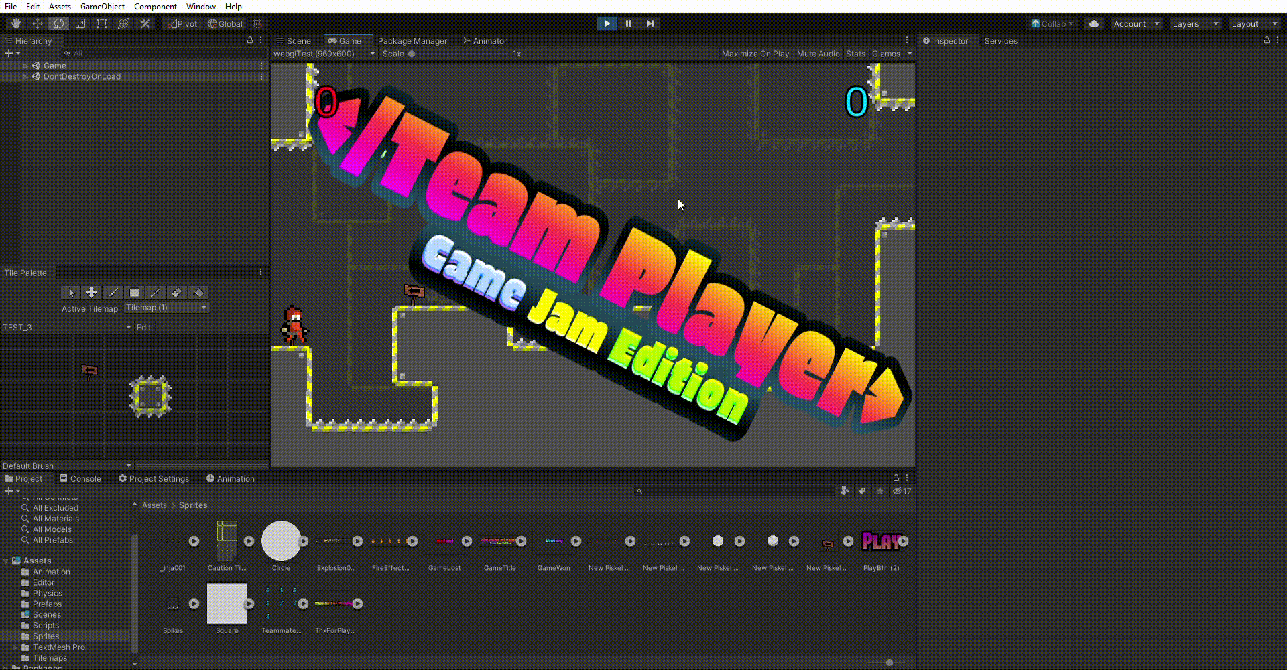
Task: Switch to the Package Manager tab
Action: pyautogui.click(x=412, y=40)
